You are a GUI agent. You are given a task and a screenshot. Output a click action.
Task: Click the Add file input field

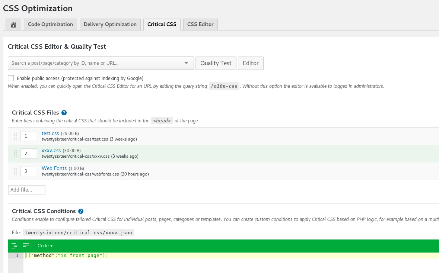26,190
